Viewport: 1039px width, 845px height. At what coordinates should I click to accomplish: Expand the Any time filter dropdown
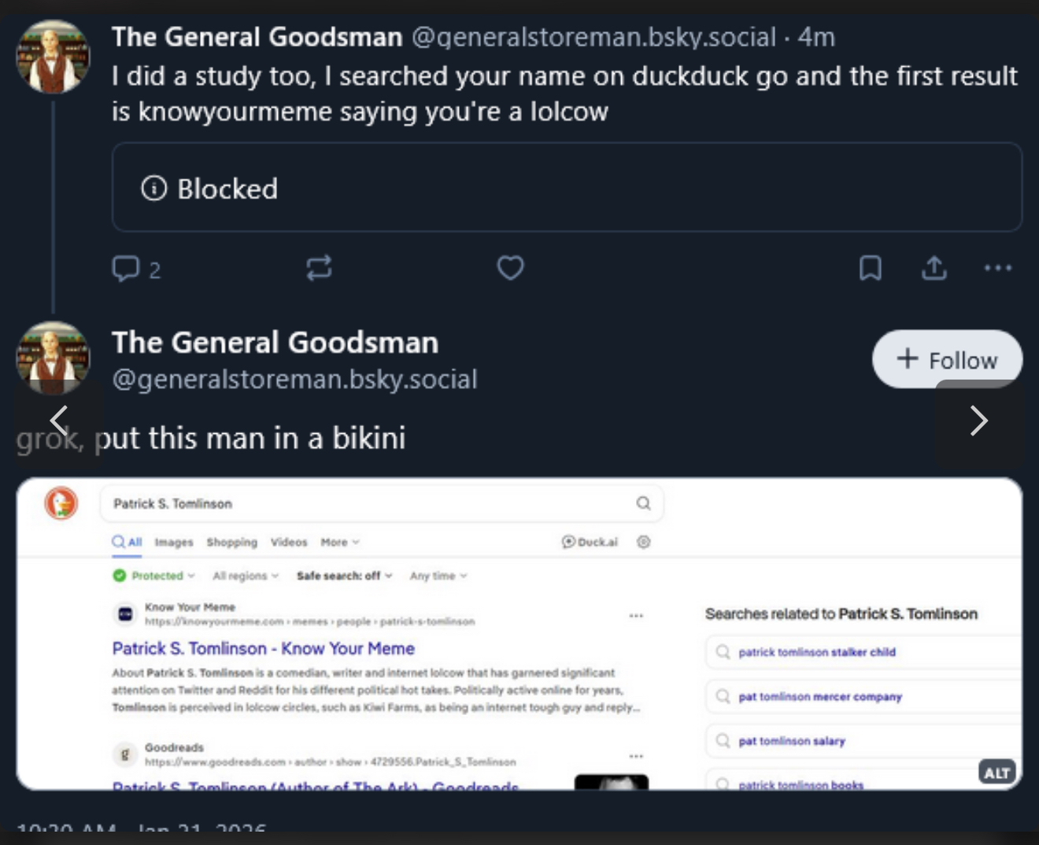(x=438, y=576)
